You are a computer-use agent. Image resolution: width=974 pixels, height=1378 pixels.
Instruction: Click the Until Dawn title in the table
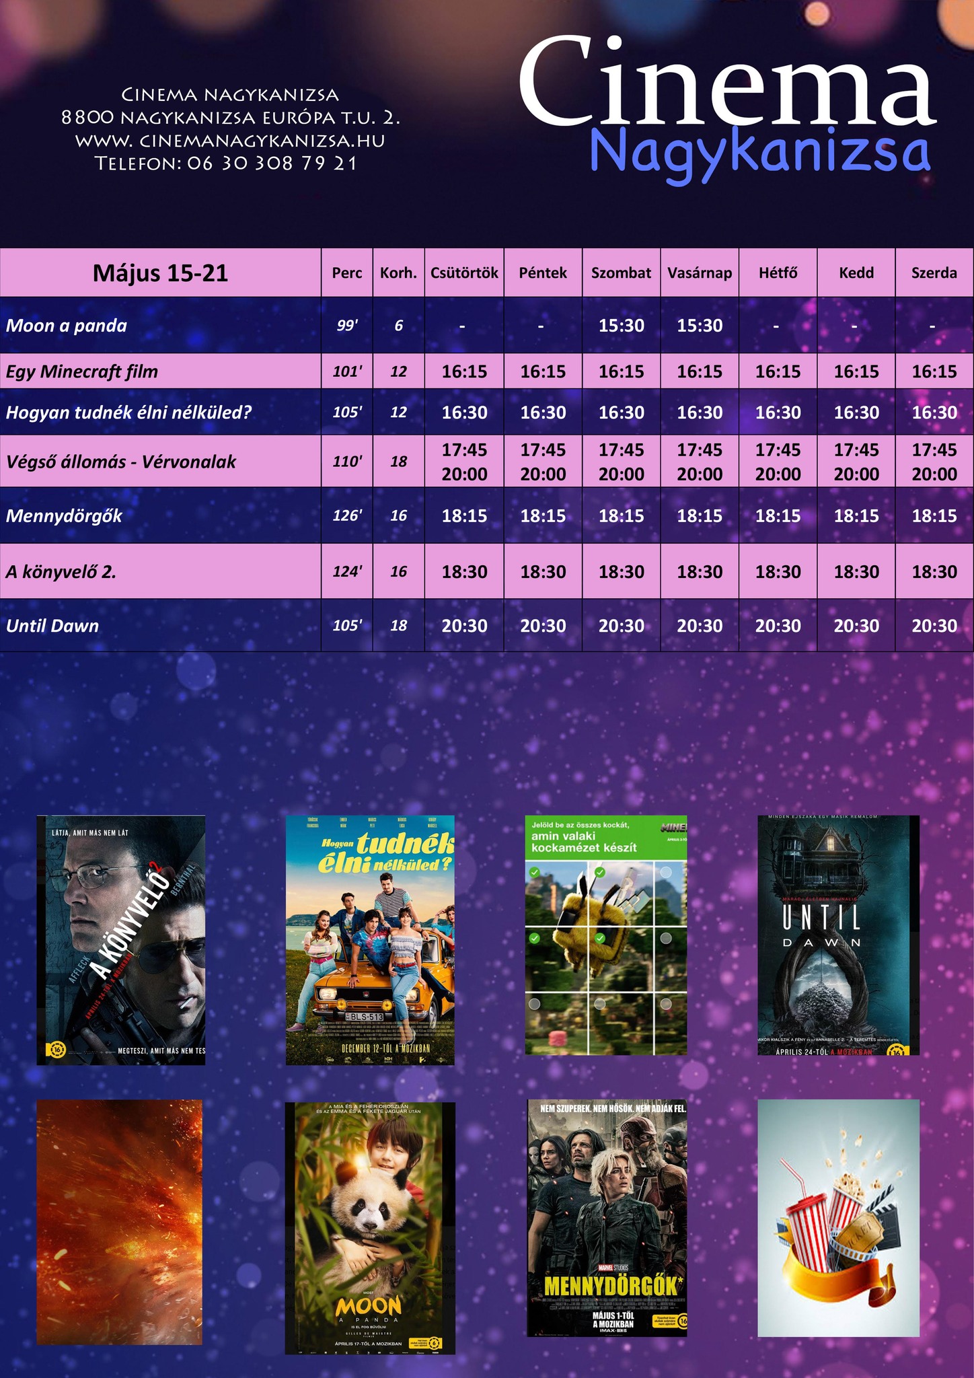52,626
